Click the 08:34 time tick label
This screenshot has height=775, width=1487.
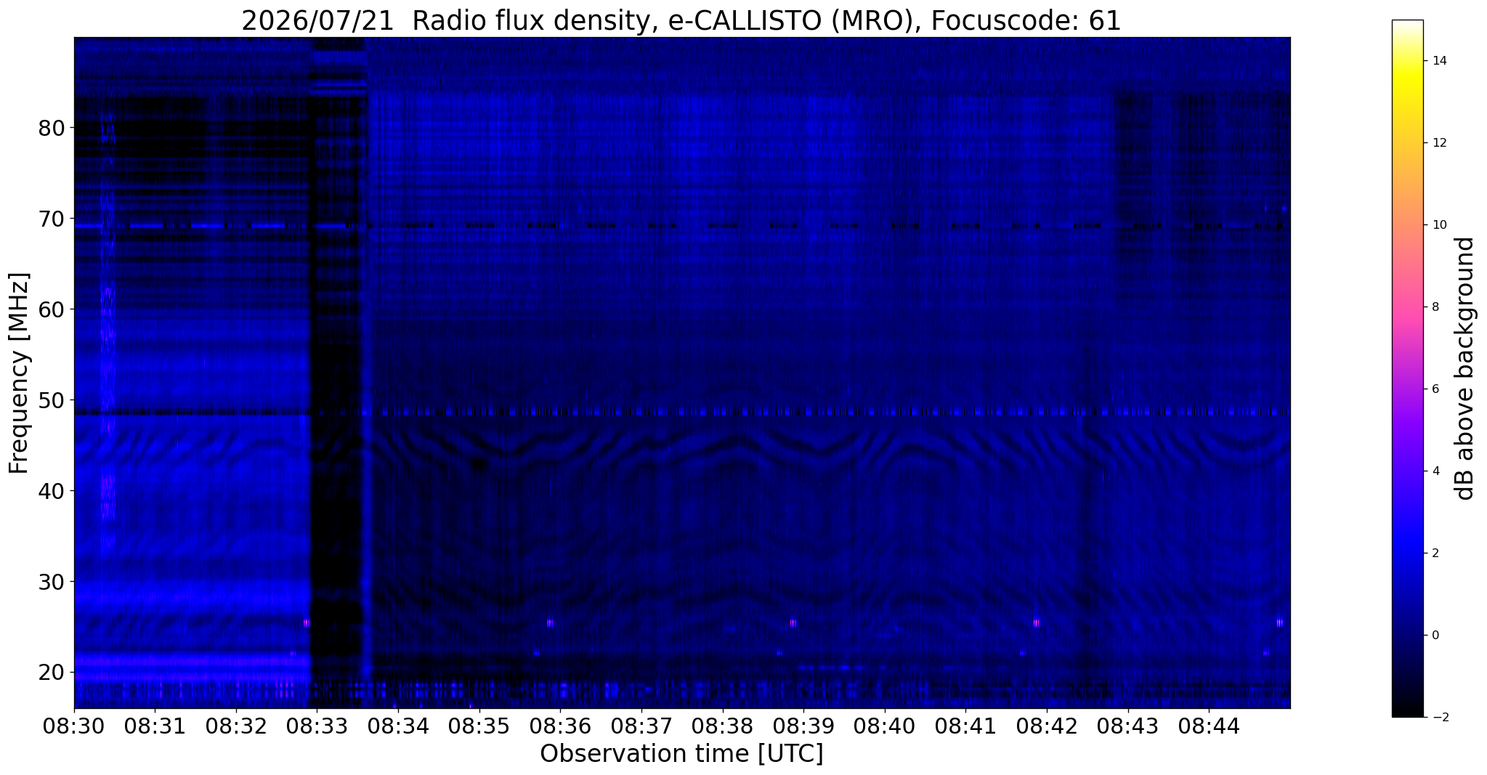[398, 726]
